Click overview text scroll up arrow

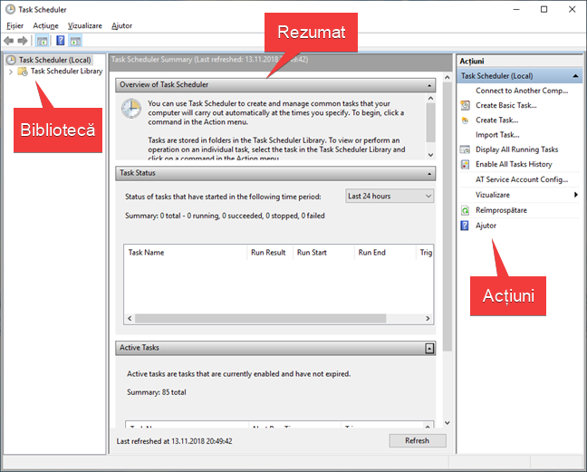pyautogui.click(x=430, y=99)
